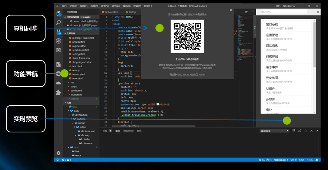Toggle output scroll lock icon
Screen dimensions: 328x170
299,131
